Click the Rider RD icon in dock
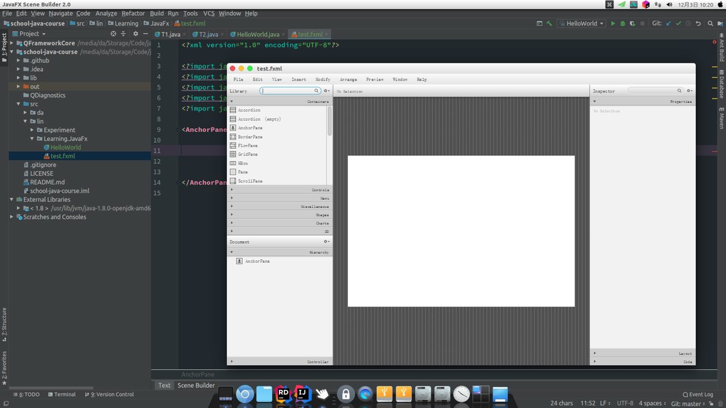 (x=283, y=394)
